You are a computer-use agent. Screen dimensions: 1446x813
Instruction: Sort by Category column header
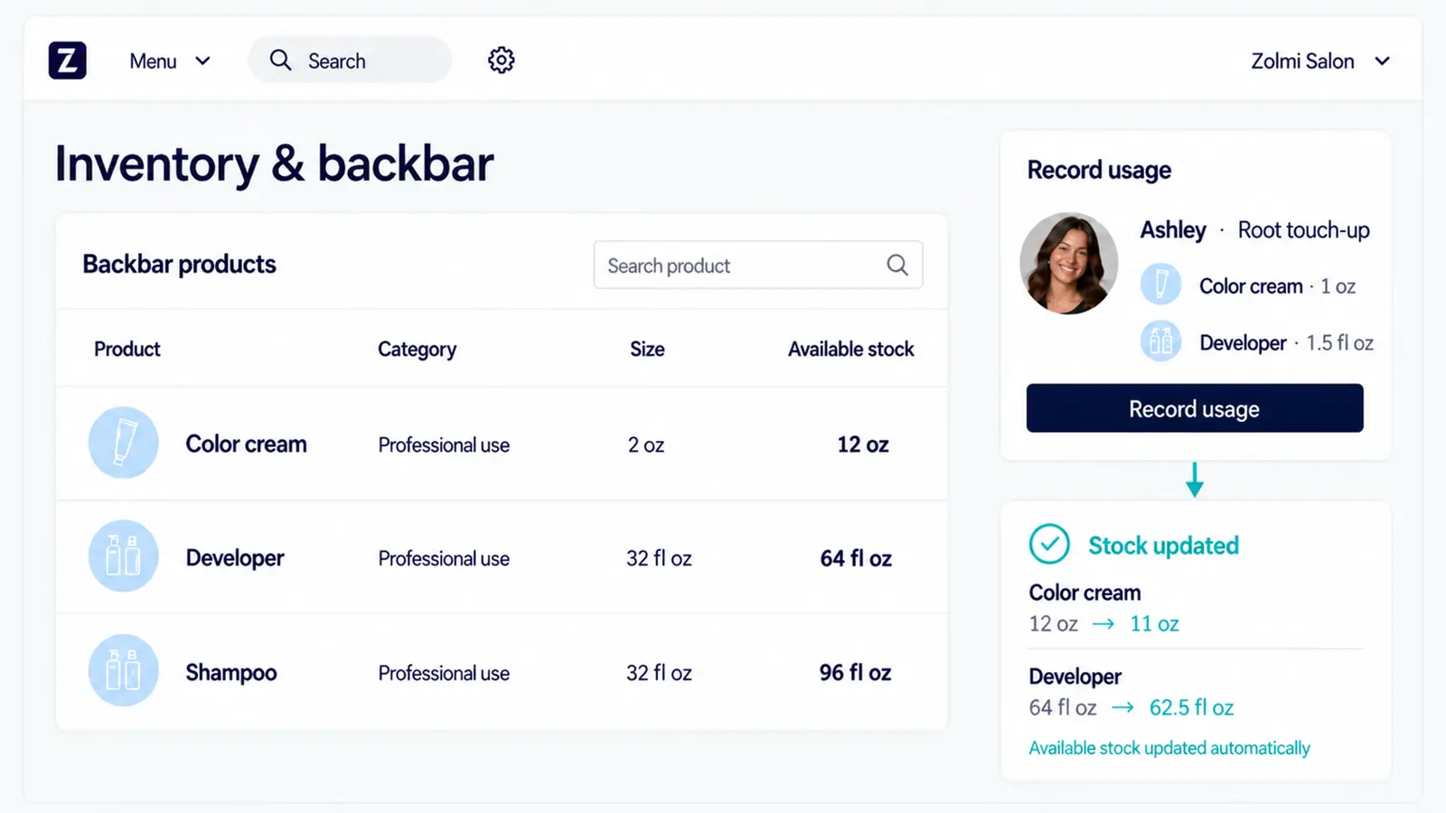click(417, 350)
